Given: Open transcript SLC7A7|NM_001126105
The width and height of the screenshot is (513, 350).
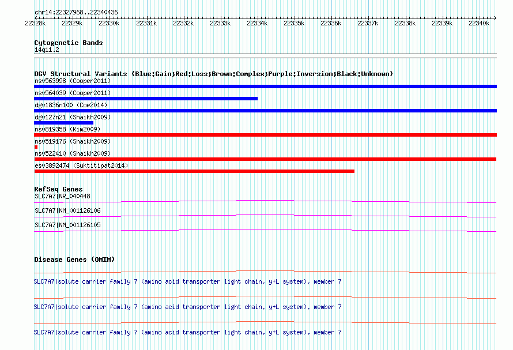Looking at the screenshot, I should [67, 225].
